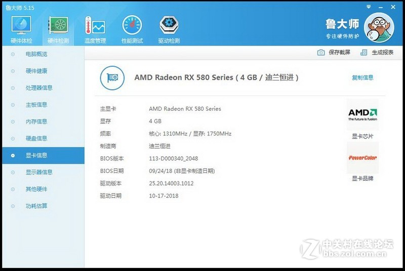Click the 主显卡 value AMD Radeon RX 580 Series
The height and width of the screenshot is (271, 405).
(185, 109)
